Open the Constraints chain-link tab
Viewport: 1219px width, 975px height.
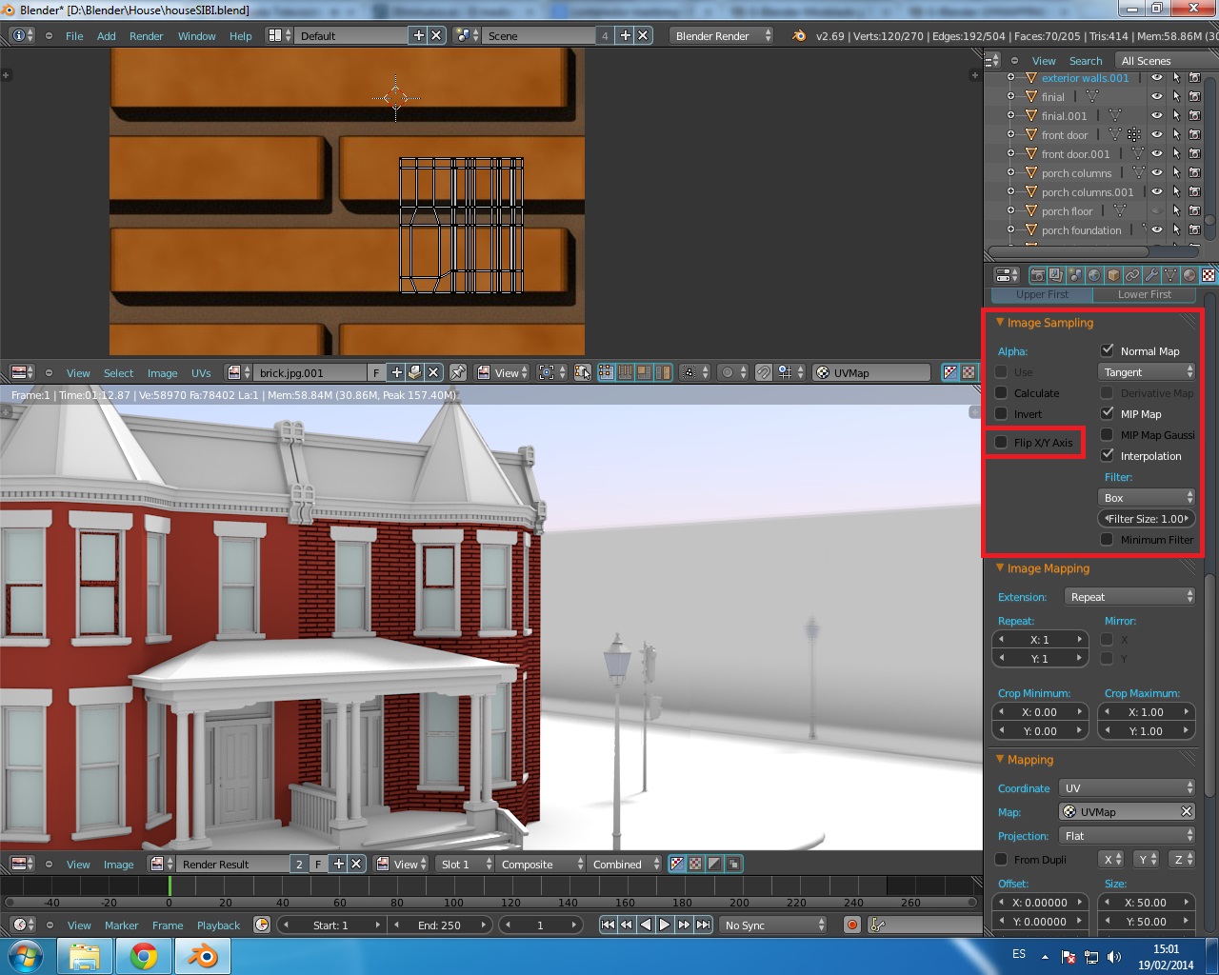click(x=1132, y=275)
